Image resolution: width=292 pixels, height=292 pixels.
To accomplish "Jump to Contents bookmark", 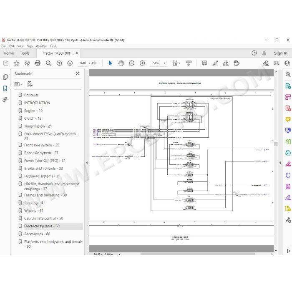I will (x=31, y=95).
